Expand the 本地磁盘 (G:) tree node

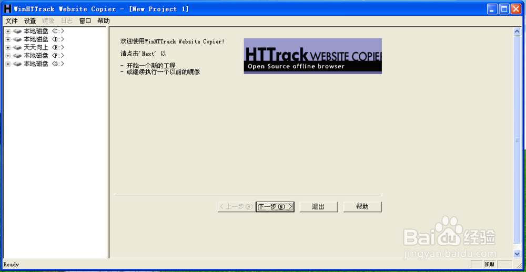tap(8, 64)
